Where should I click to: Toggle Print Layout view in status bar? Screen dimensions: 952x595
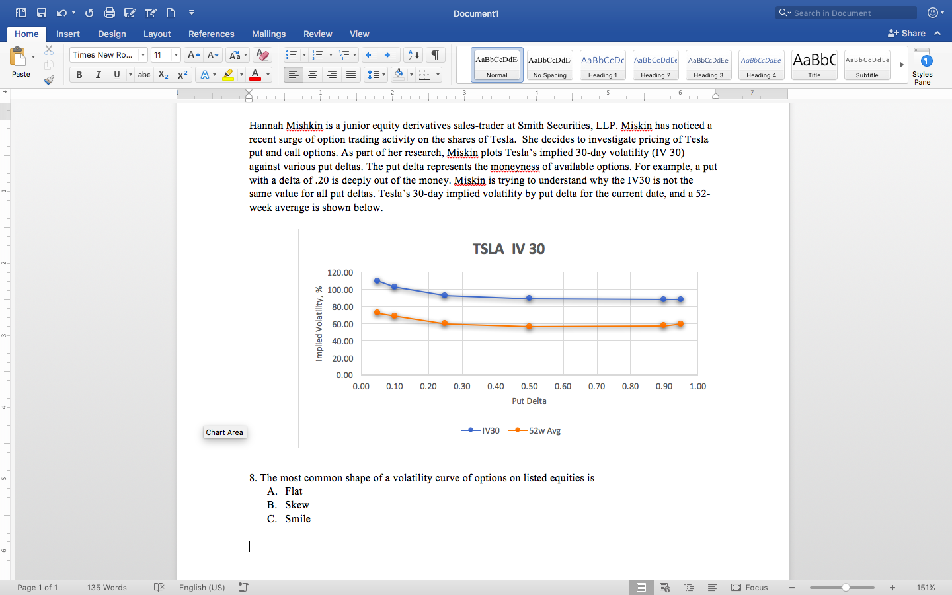pos(641,587)
